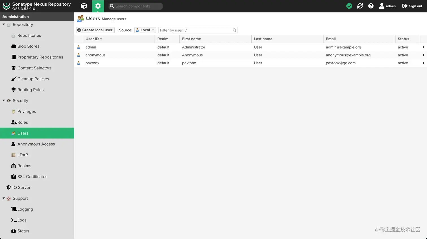Image resolution: width=427 pixels, height=239 pixels.
Task: Click admin@example.org email cell
Action: (x=343, y=47)
